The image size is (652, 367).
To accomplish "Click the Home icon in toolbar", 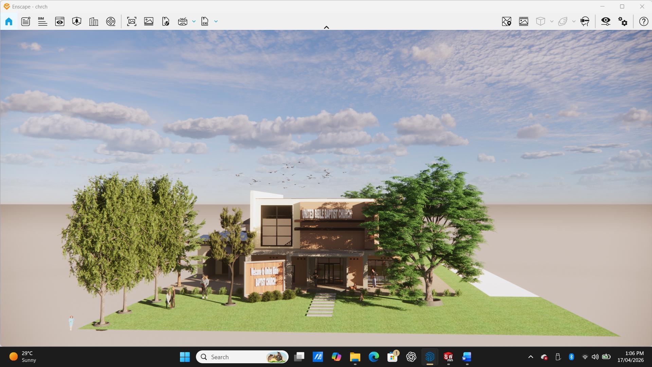I will (9, 21).
